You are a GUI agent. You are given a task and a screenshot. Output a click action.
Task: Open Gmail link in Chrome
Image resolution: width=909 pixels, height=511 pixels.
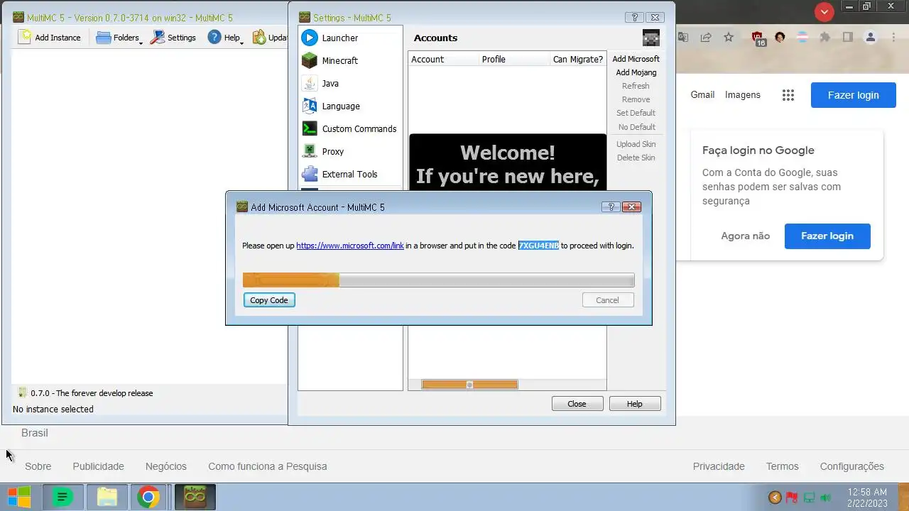click(x=702, y=94)
